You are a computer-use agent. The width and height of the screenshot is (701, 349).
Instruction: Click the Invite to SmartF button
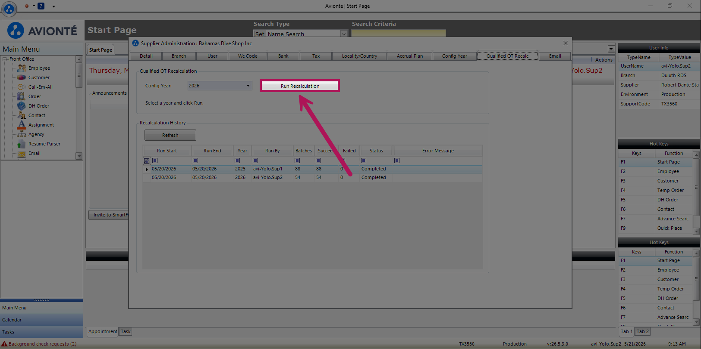[109, 215]
